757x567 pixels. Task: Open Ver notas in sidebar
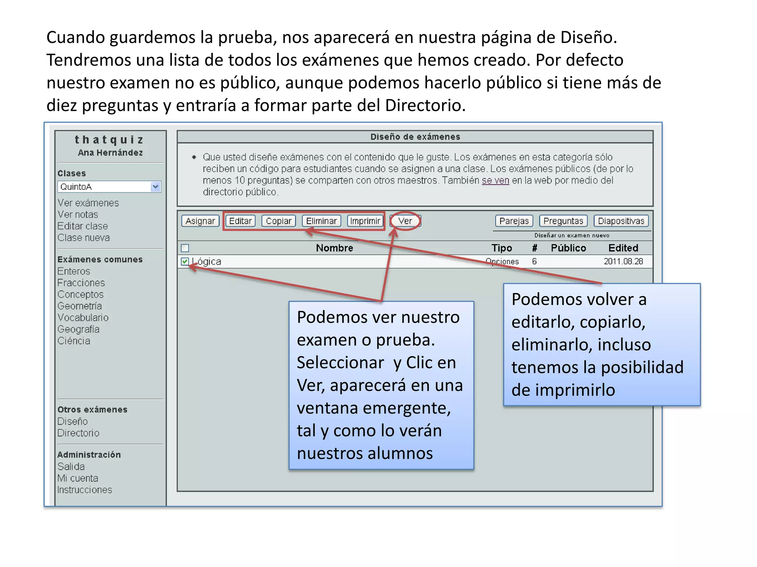tap(78, 214)
